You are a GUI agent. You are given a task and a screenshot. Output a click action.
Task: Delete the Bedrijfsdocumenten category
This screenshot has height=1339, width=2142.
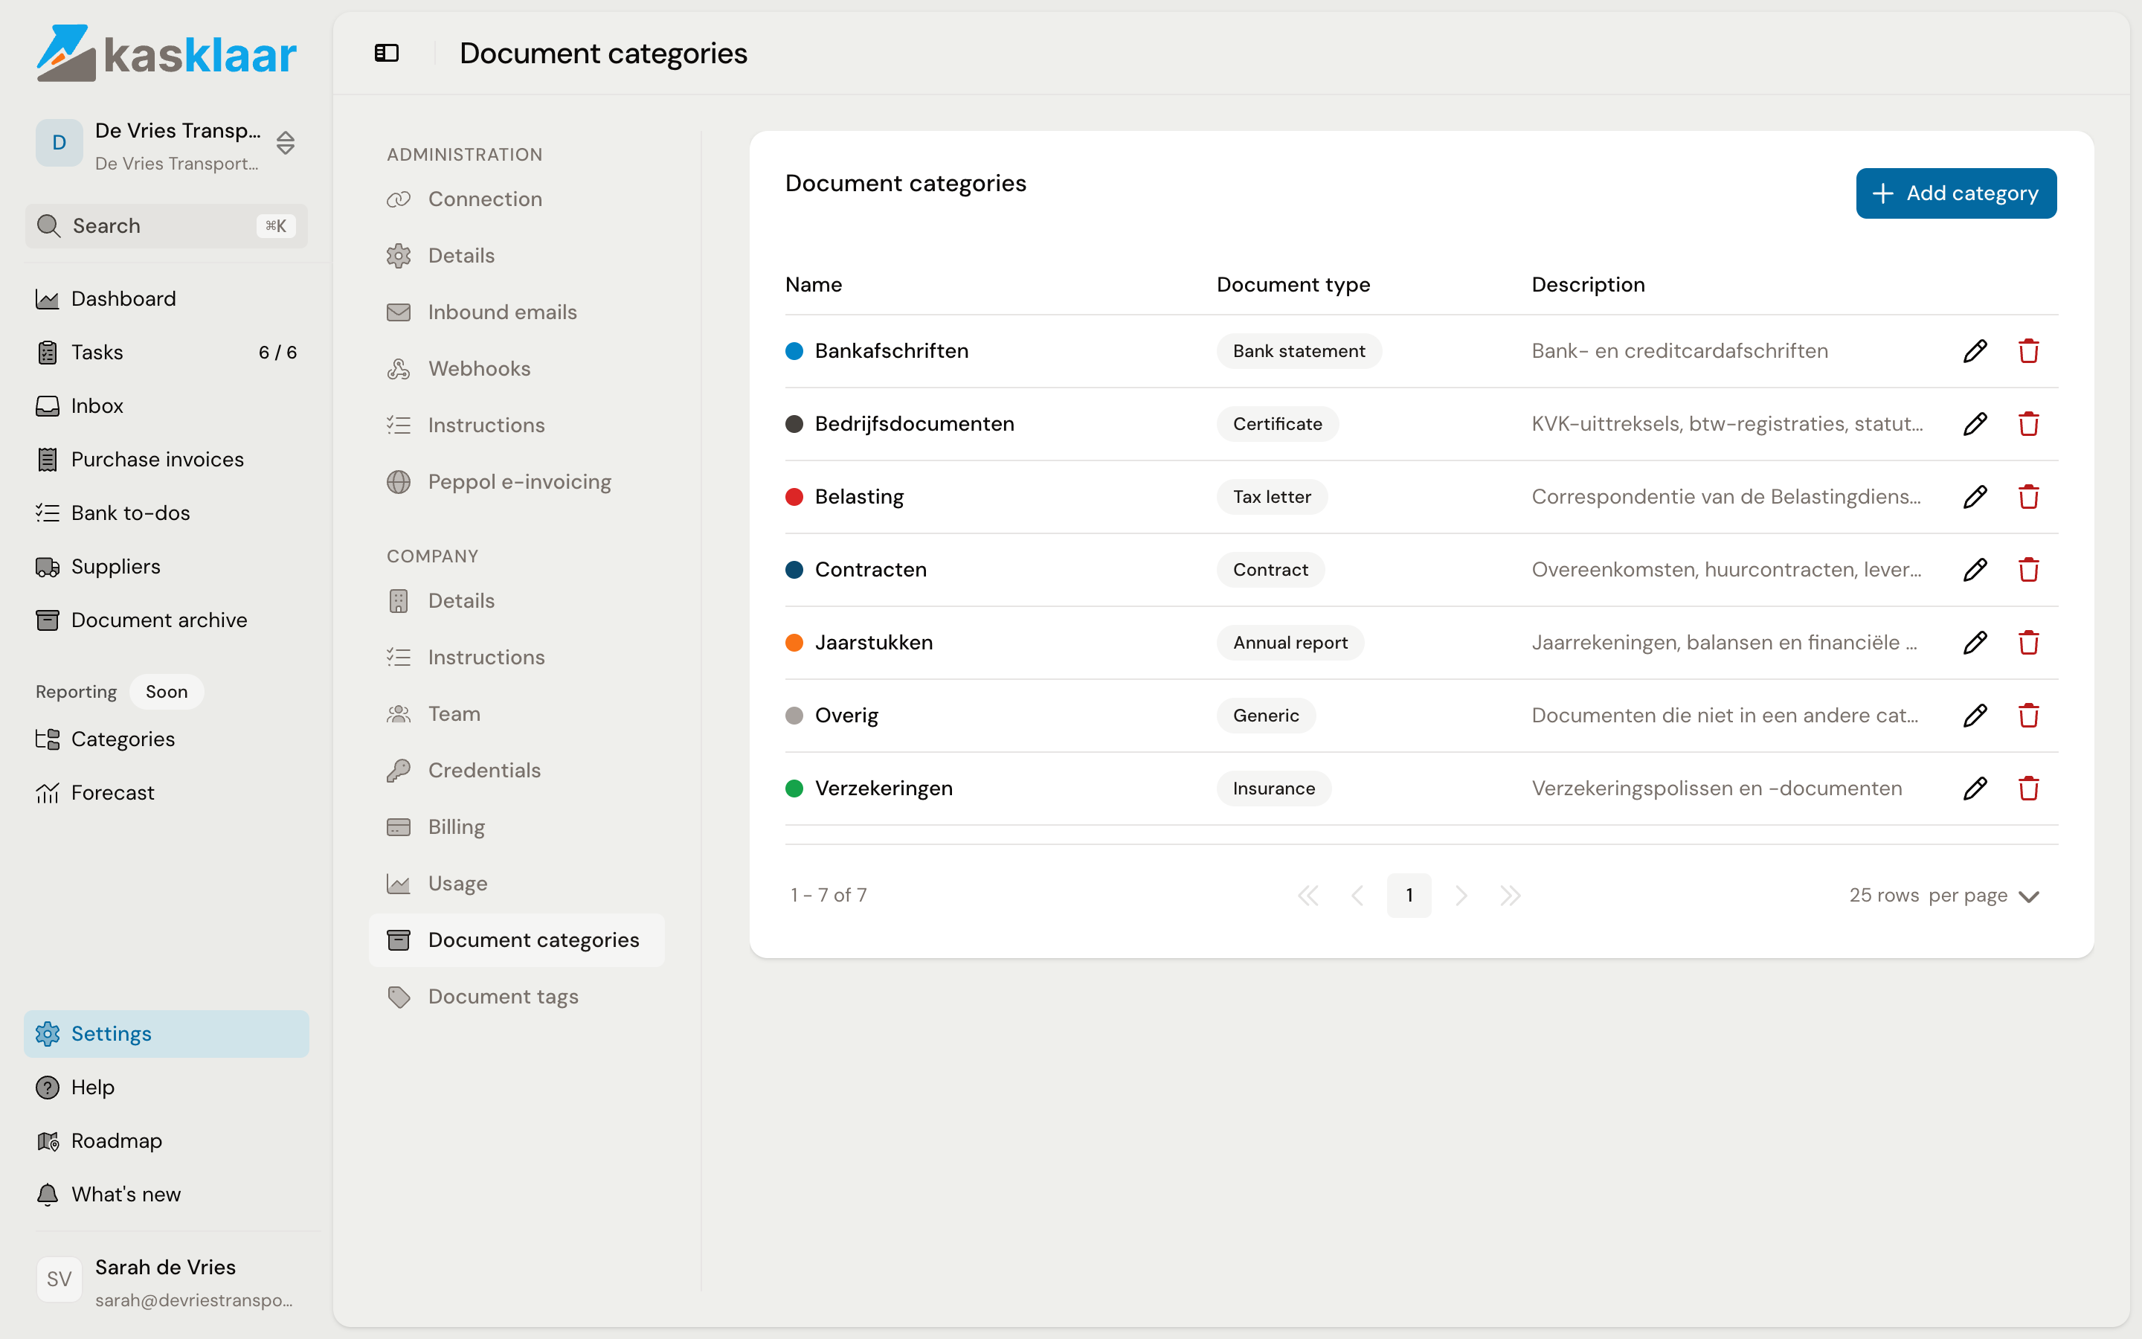[x=2029, y=423]
